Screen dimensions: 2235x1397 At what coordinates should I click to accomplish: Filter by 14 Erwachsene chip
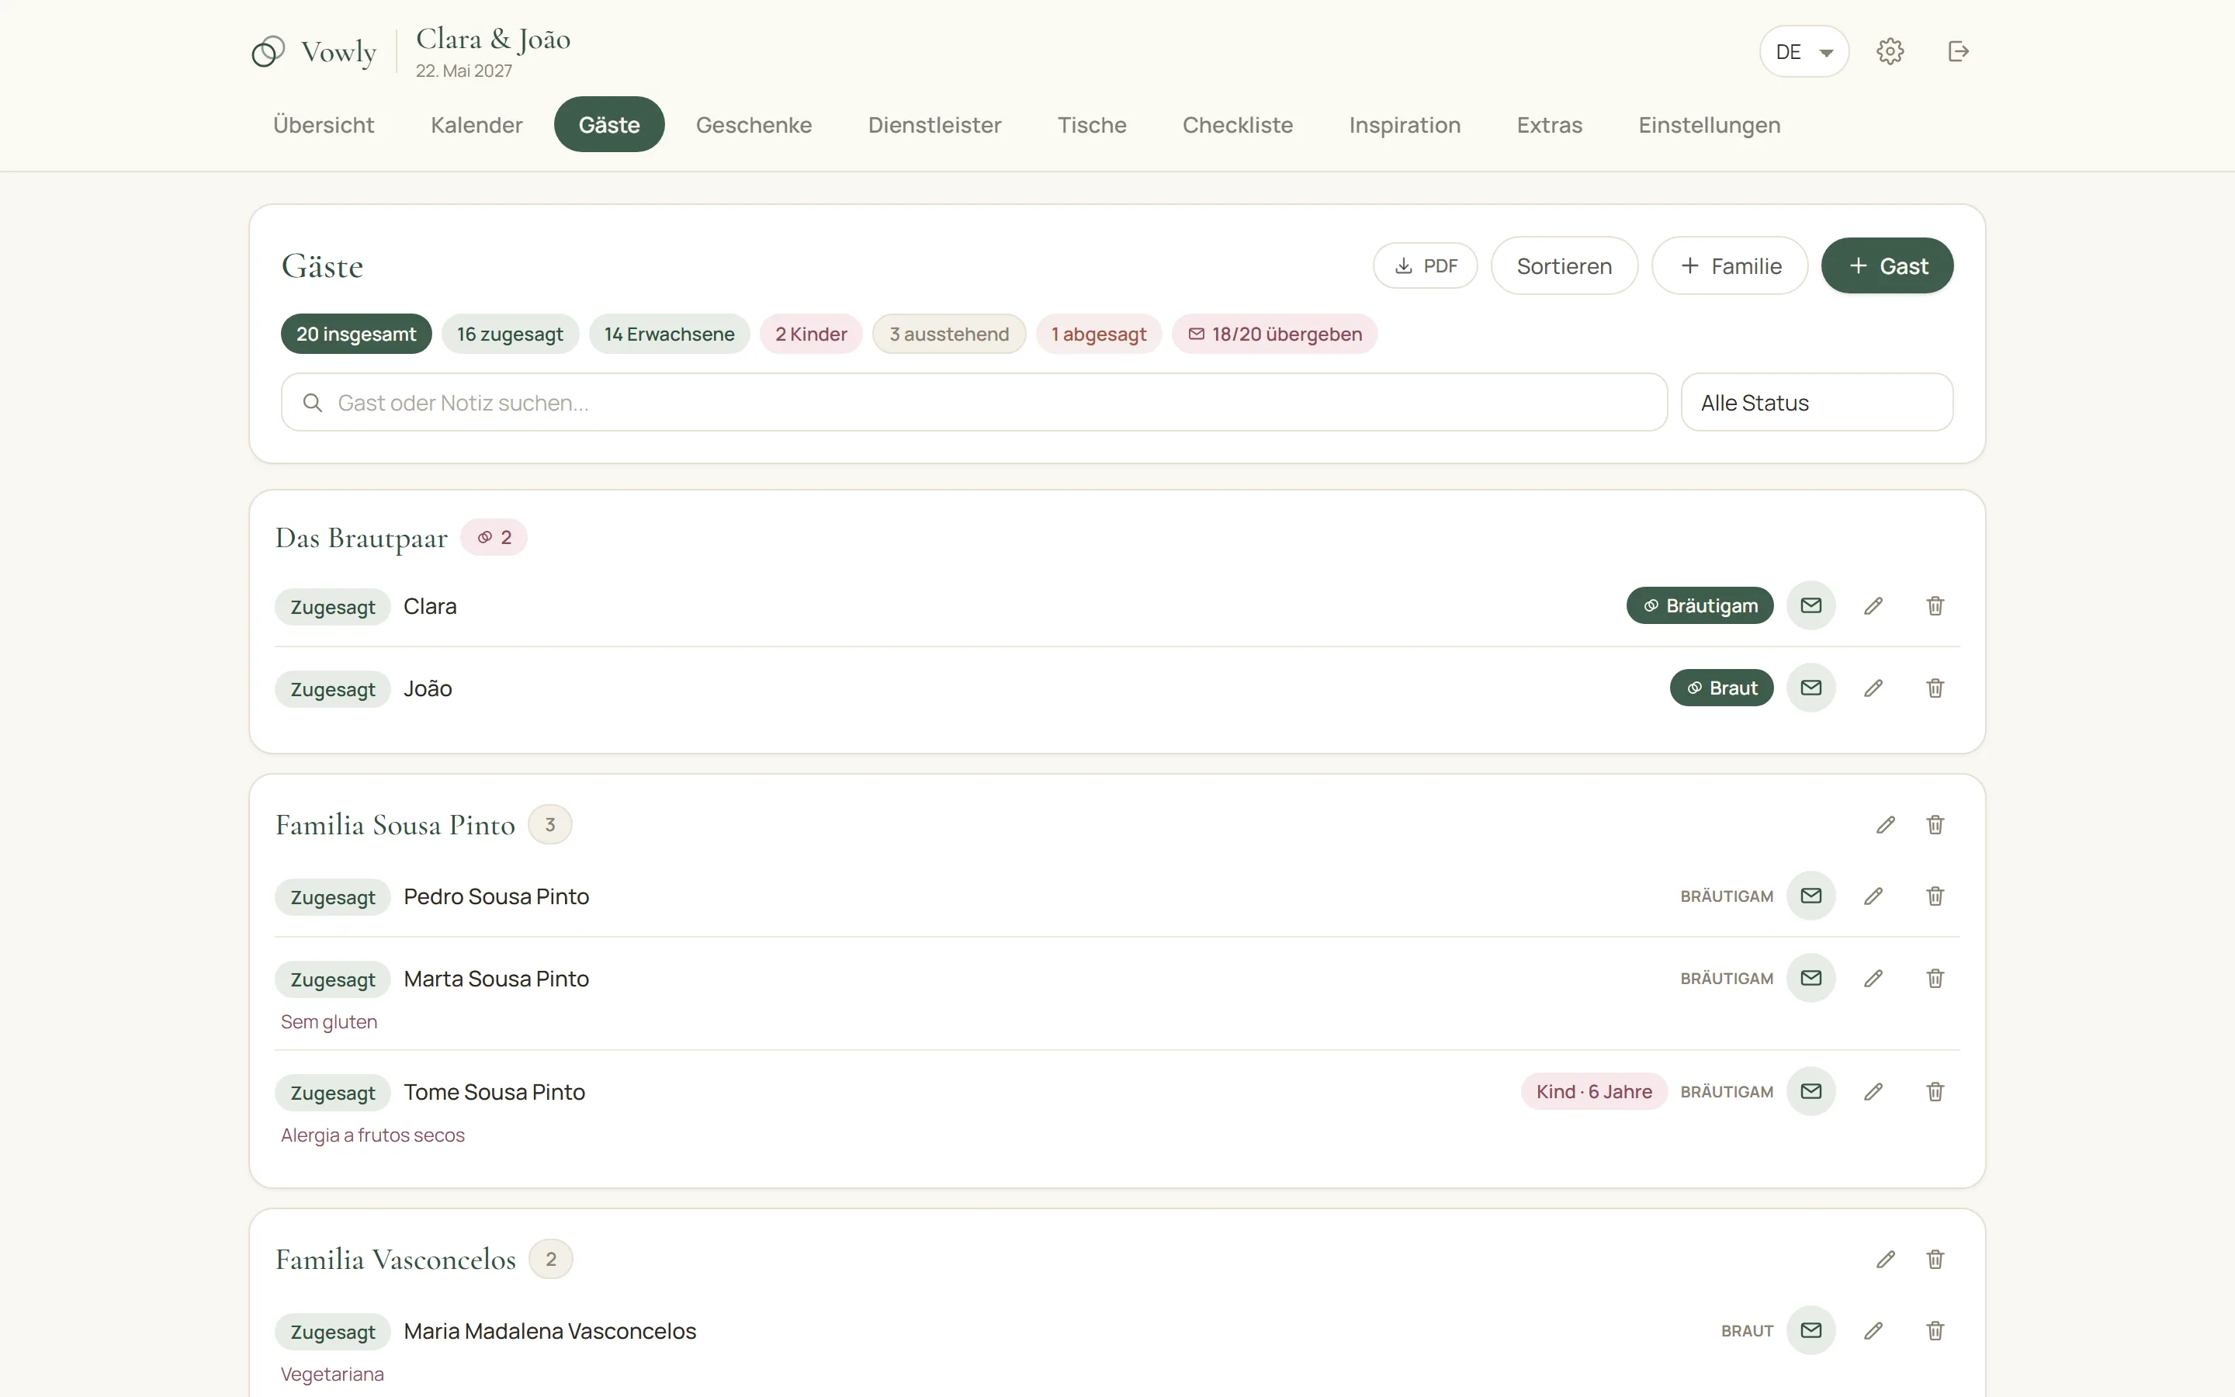tap(669, 335)
